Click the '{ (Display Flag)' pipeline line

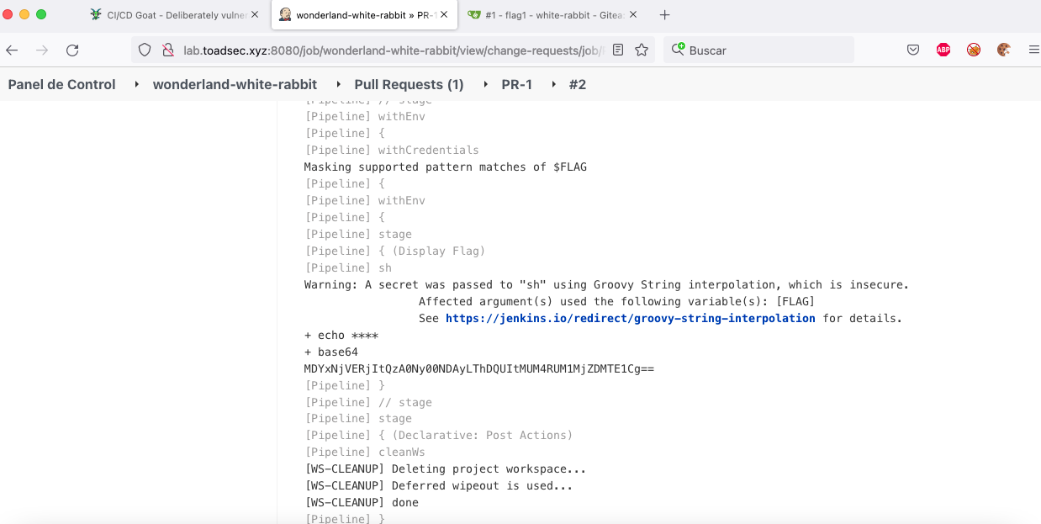coord(395,251)
